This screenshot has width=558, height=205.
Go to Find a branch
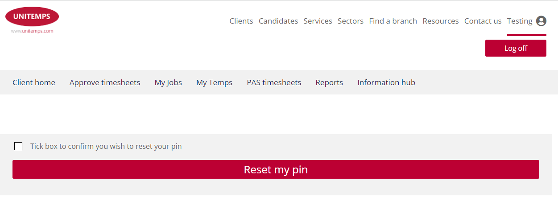pos(393,21)
